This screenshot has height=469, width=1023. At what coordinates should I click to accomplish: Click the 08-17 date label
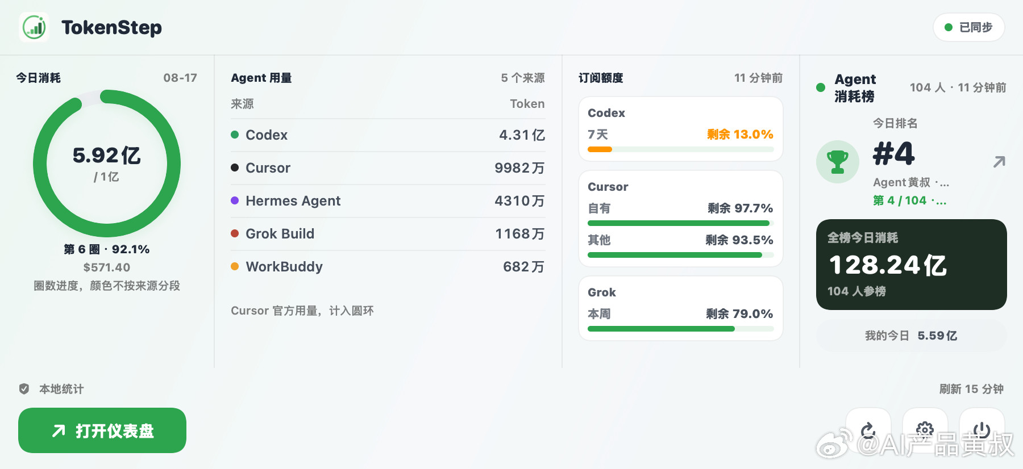pos(180,78)
